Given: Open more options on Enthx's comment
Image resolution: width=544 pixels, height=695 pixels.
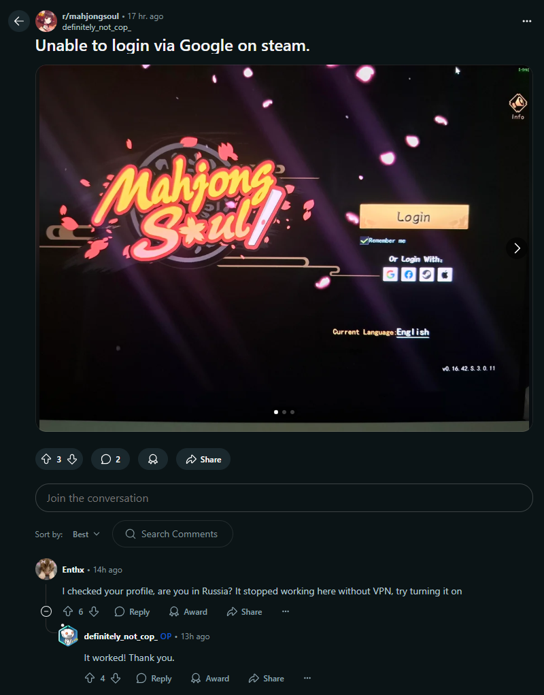Looking at the screenshot, I should click(x=286, y=611).
